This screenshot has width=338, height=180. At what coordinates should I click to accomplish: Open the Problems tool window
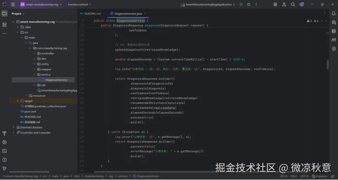[4, 160]
